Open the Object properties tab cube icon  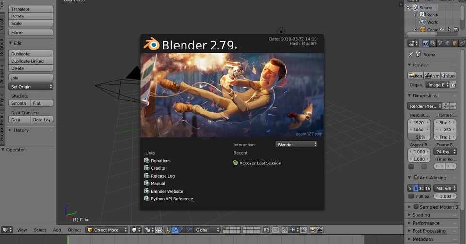click(455, 43)
